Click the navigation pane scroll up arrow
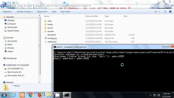The image size is (174, 98). [x=39, y=16]
